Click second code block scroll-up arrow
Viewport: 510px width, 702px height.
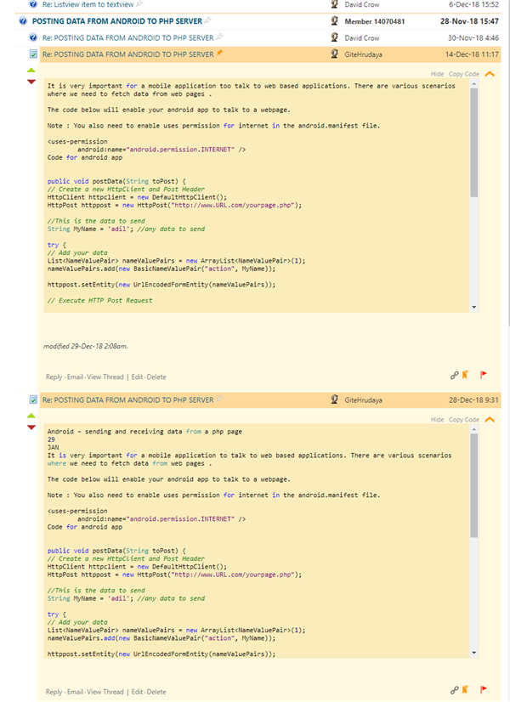tap(474, 429)
